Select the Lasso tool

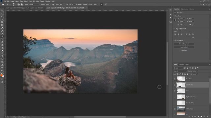[x=2, y=16]
